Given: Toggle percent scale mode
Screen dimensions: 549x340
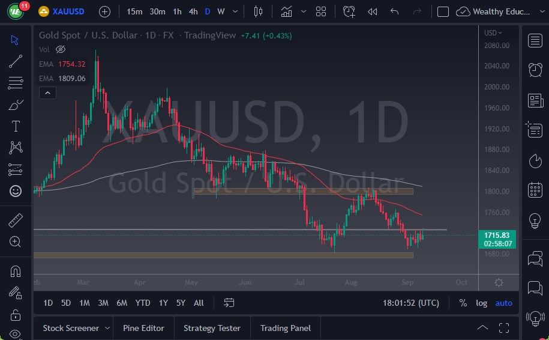Looking at the screenshot, I should tap(463, 303).
